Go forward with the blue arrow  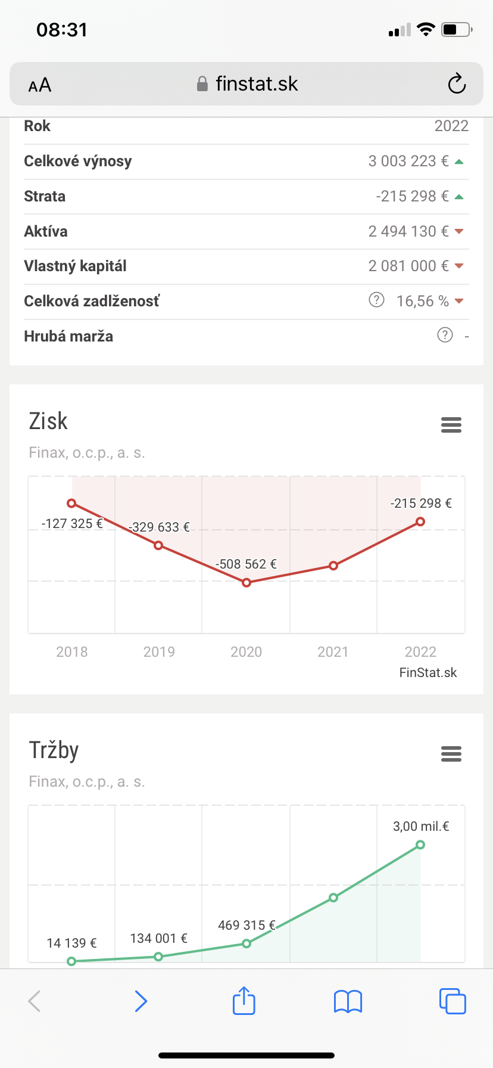141,1001
